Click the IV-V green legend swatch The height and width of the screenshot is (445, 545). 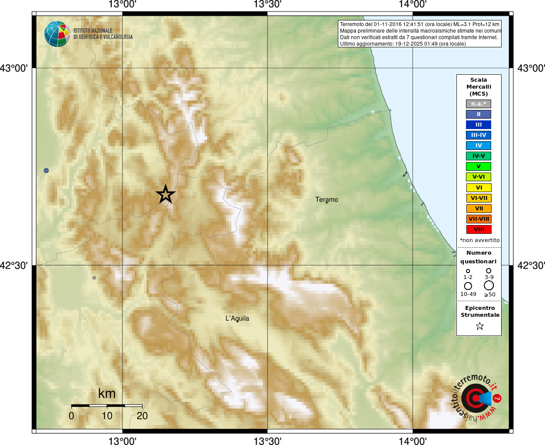(479, 156)
